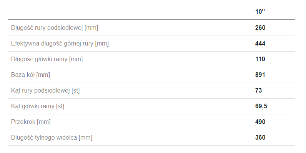Click the top tube length value 444
Viewport: 306px width, 153px height.
pos(260,44)
